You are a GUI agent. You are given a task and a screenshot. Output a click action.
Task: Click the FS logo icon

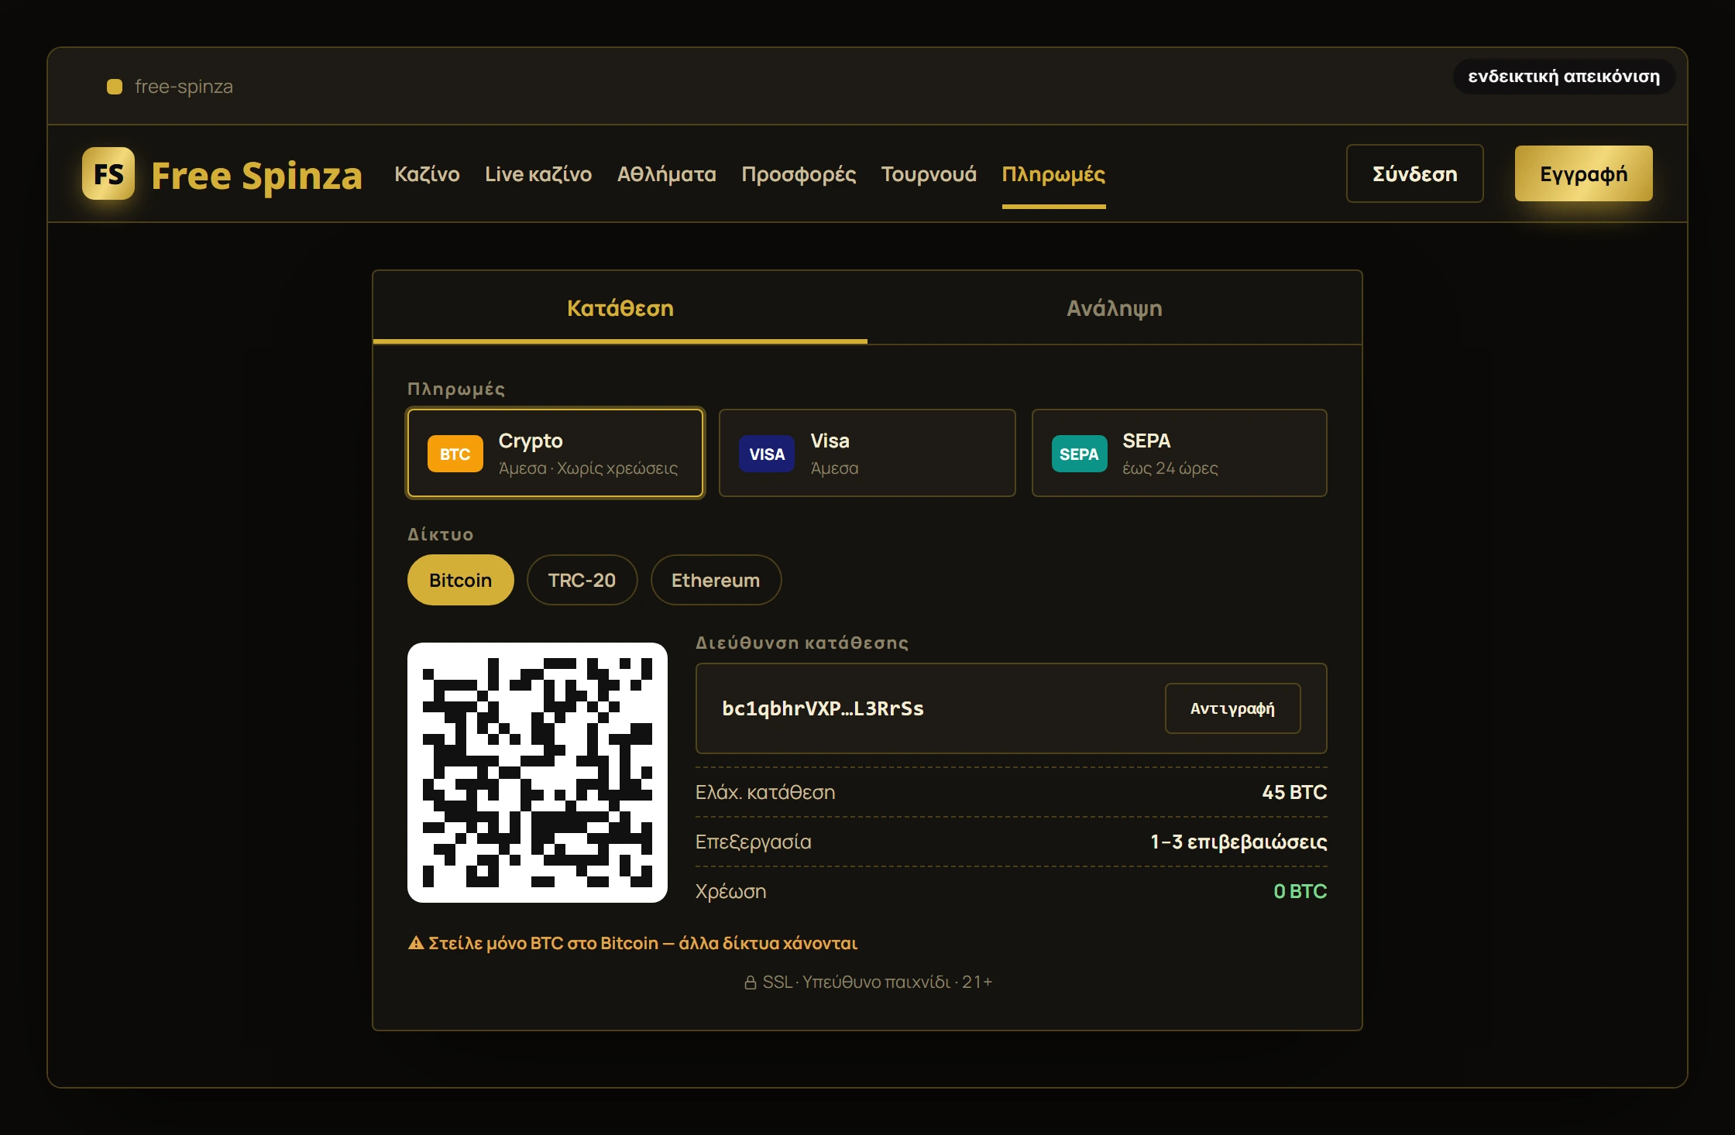tap(108, 173)
